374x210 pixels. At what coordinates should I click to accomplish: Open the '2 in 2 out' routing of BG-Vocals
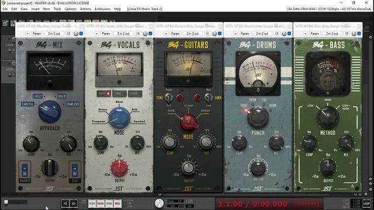[x=123, y=34]
